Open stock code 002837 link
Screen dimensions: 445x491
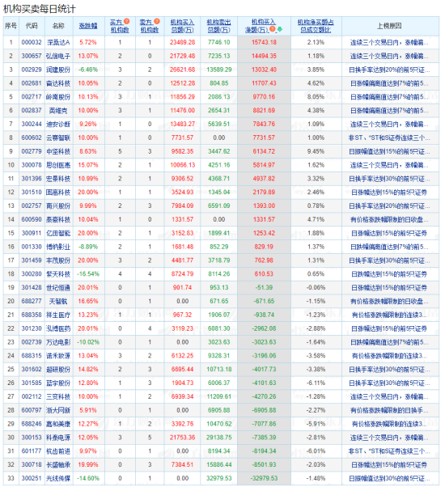click(x=32, y=111)
